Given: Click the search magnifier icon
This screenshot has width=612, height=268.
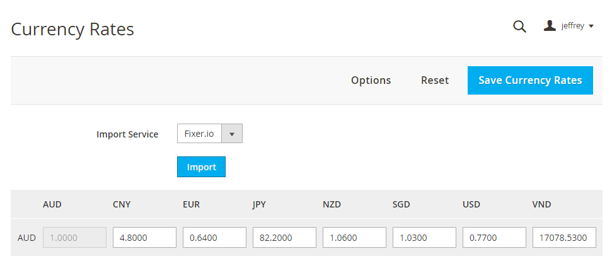Looking at the screenshot, I should click(519, 26).
